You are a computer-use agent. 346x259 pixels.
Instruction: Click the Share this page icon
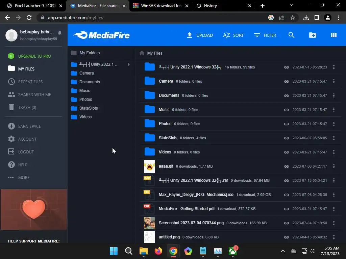(x=282, y=18)
